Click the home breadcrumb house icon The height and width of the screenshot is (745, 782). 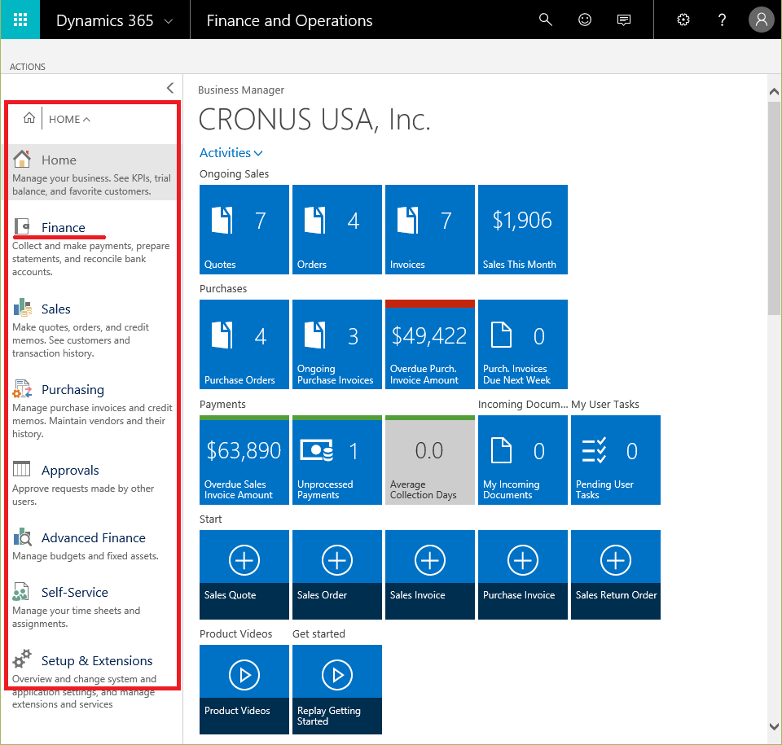point(29,118)
